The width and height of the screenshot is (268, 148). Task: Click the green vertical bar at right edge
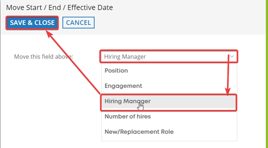pyautogui.click(x=267, y=74)
